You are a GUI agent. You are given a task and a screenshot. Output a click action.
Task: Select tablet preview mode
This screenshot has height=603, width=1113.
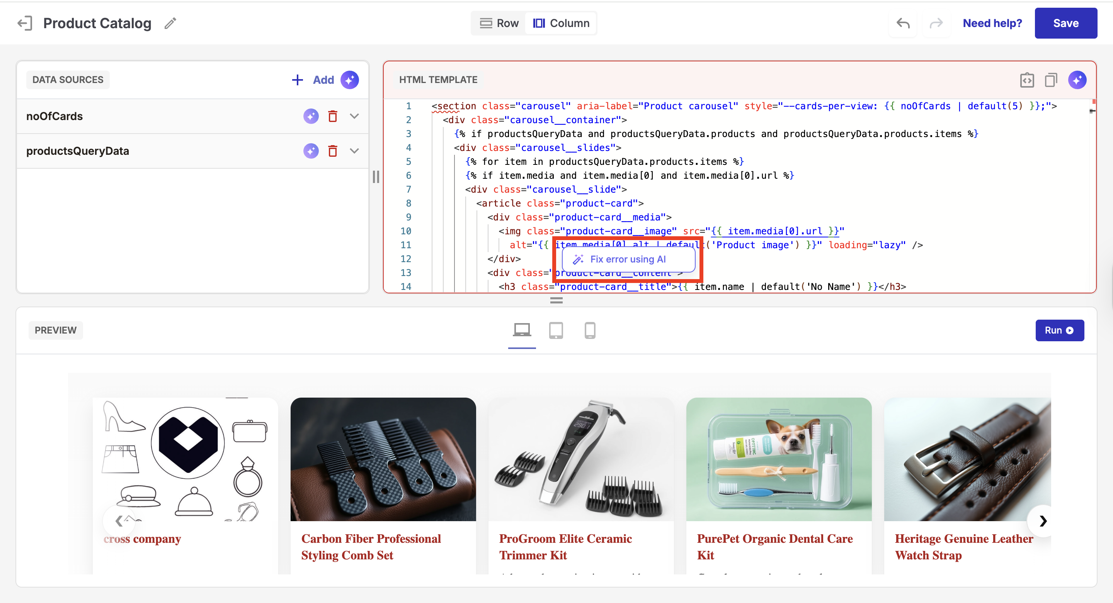[556, 330]
